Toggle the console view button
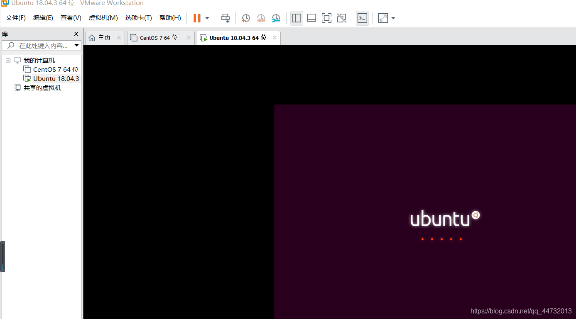576x319 pixels. pyautogui.click(x=362, y=18)
